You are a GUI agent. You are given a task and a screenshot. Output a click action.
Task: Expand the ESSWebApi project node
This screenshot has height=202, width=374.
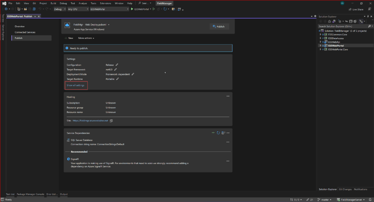320,42
